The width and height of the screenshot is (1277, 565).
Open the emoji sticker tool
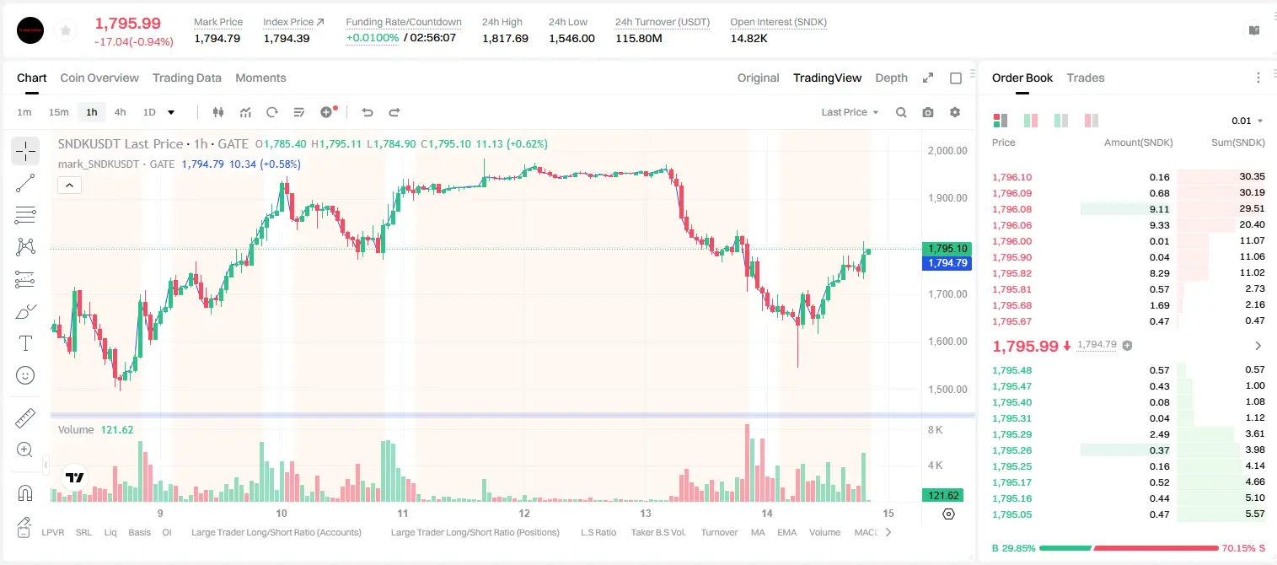click(x=25, y=375)
